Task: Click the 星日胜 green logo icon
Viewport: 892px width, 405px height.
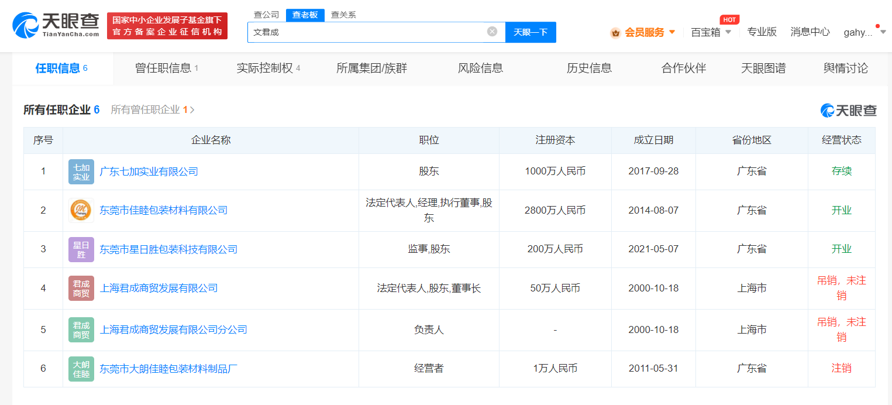Action: point(81,249)
